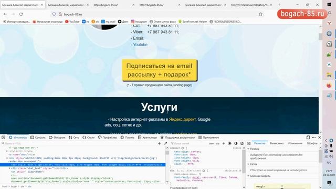Select the a name="what" node
The width and height of the screenshot is (336, 189).
tap(22, 154)
